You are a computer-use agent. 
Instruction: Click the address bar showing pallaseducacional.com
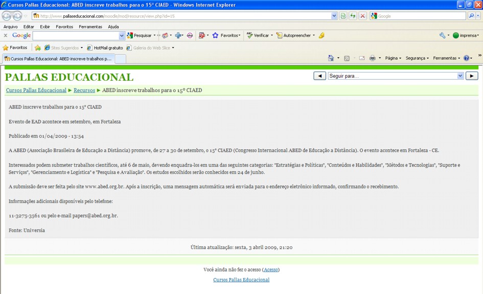(x=181, y=16)
